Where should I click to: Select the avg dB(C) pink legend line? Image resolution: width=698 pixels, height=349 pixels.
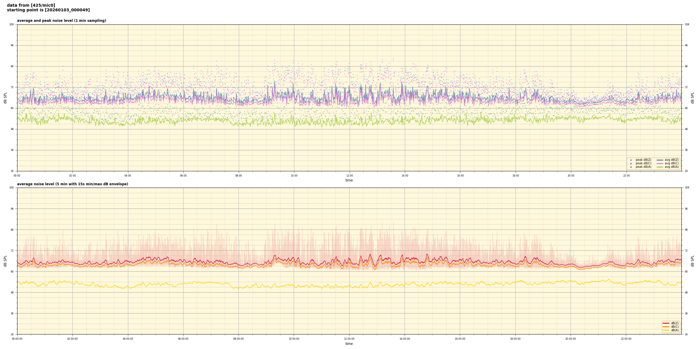(x=660, y=163)
